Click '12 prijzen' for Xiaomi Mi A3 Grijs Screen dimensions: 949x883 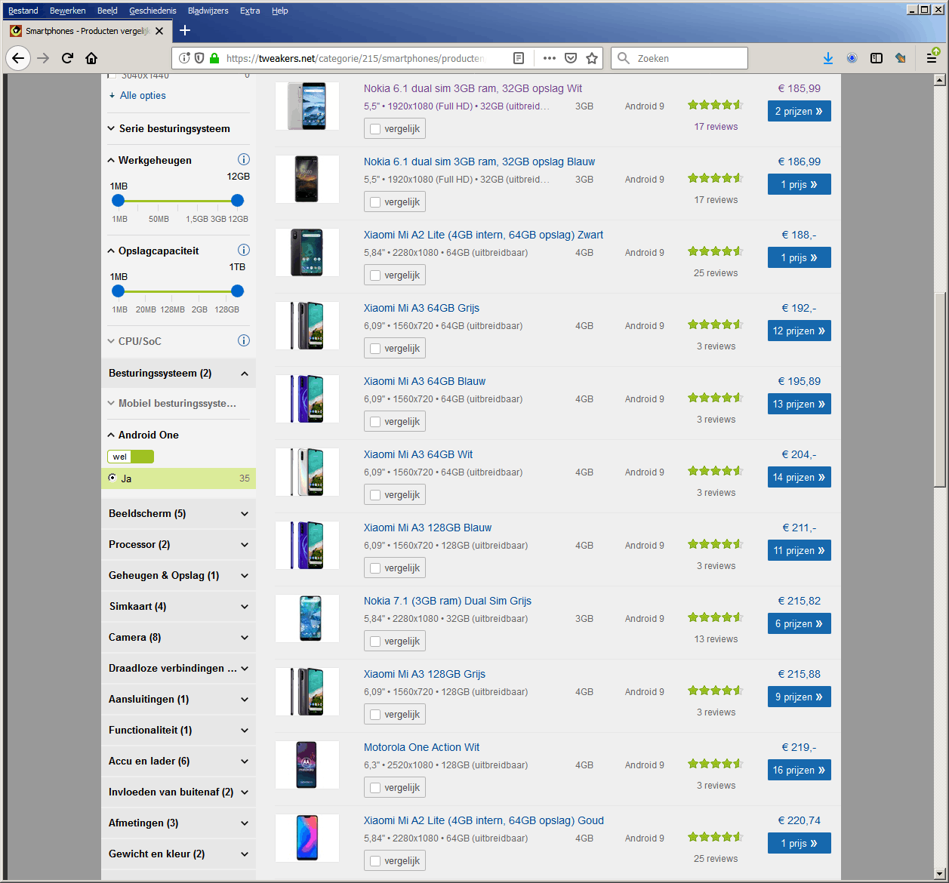(800, 331)
